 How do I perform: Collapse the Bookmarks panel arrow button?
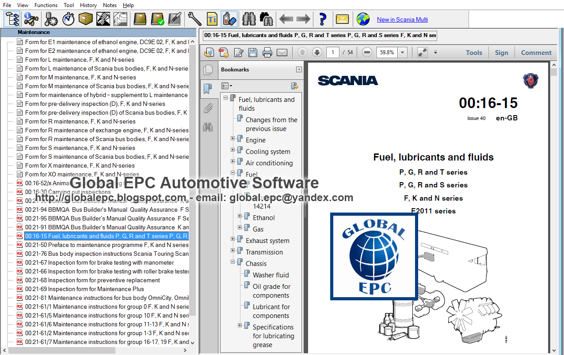tap(299, 70)
